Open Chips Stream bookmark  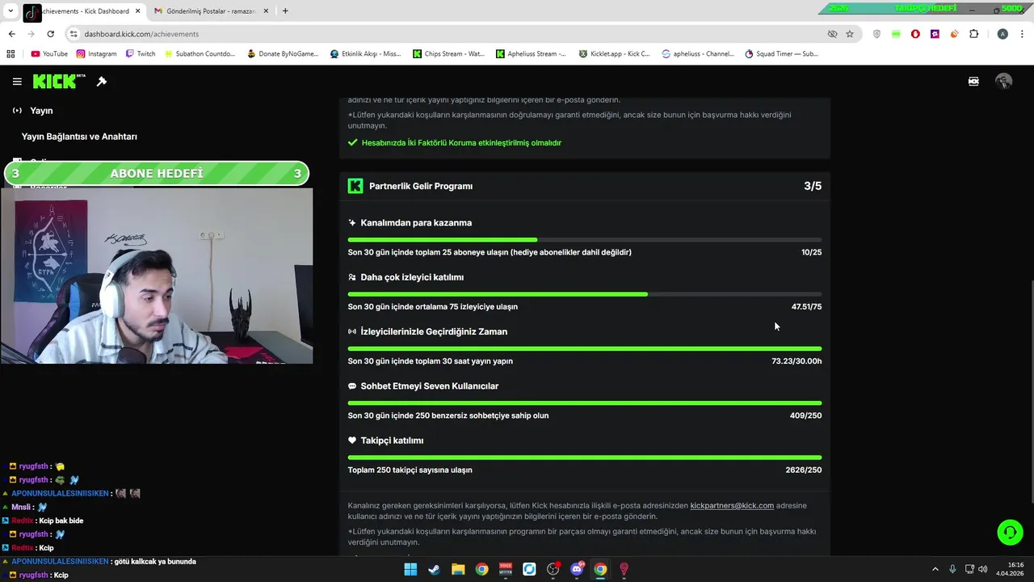coord(448,54)
